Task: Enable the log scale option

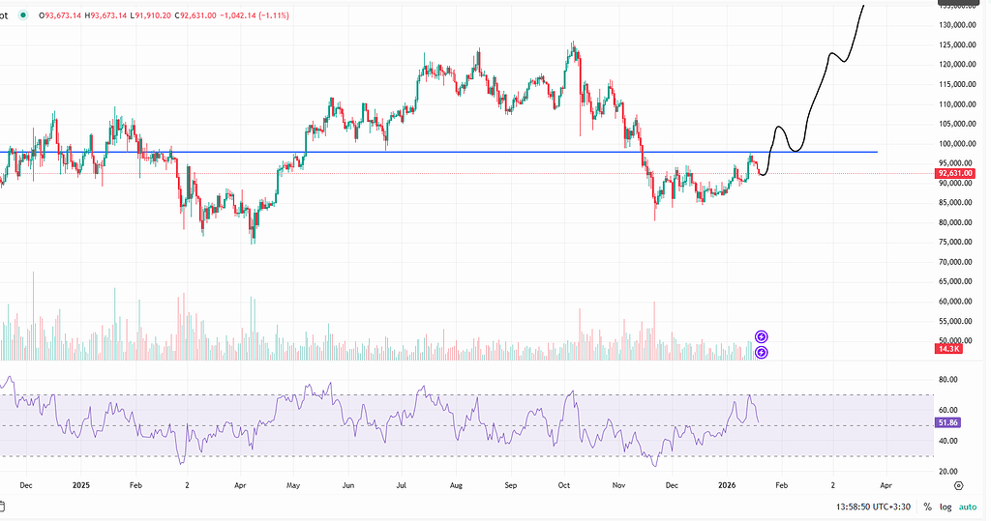Action: tap(946, 507)
